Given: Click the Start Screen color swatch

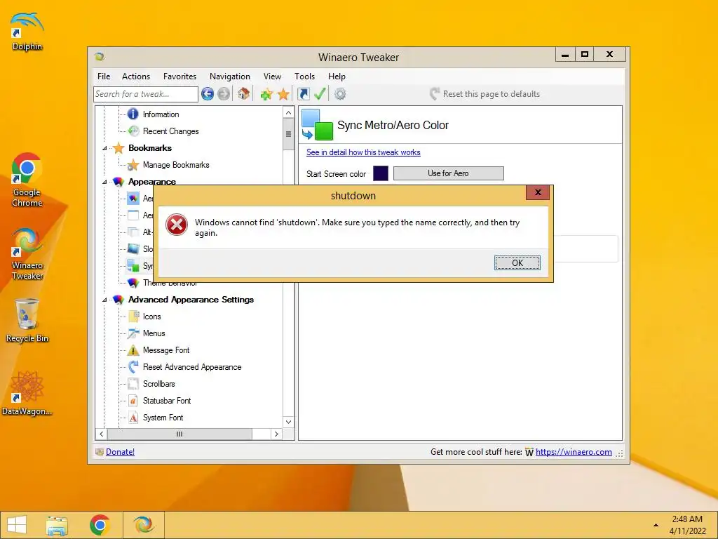Looking at the screenshot, I should 381,173.
